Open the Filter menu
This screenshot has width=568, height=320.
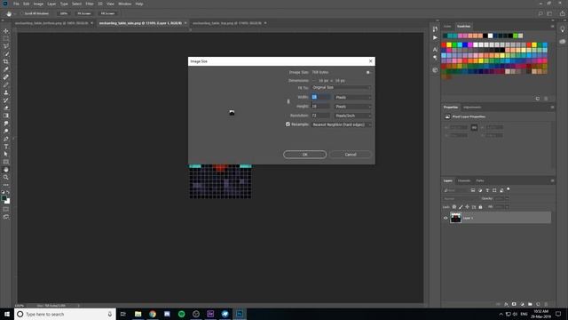click(x=90, y=4)
